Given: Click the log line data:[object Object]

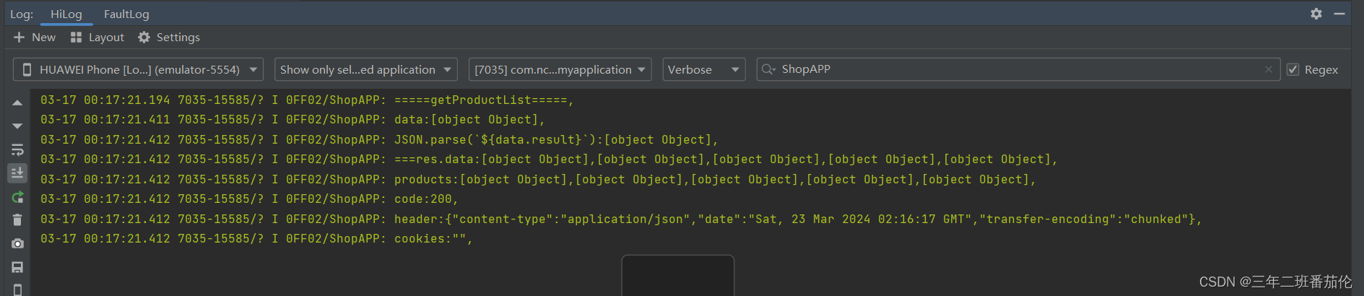Looking at the screenshot, I should pos(292,120).
